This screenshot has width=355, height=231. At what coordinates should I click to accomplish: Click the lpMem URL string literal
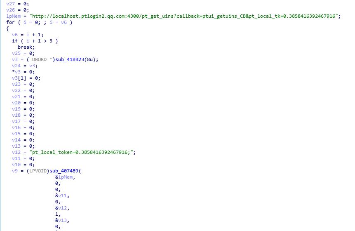tap(183, 16)
